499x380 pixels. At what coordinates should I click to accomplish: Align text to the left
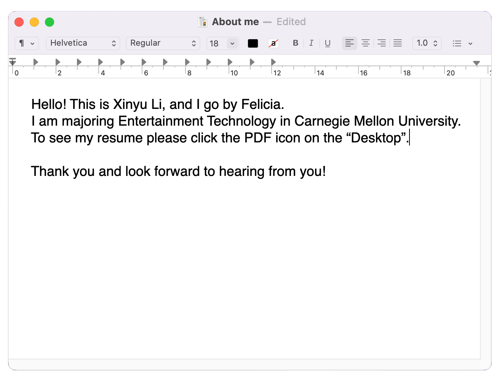coord(349,43)
